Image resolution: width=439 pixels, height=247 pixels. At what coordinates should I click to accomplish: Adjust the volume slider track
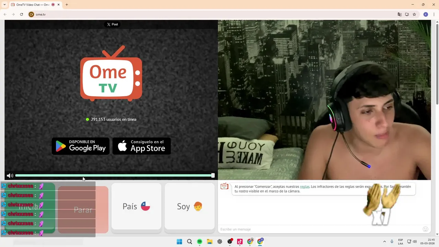pyautogui.click(x=114, y=176)
